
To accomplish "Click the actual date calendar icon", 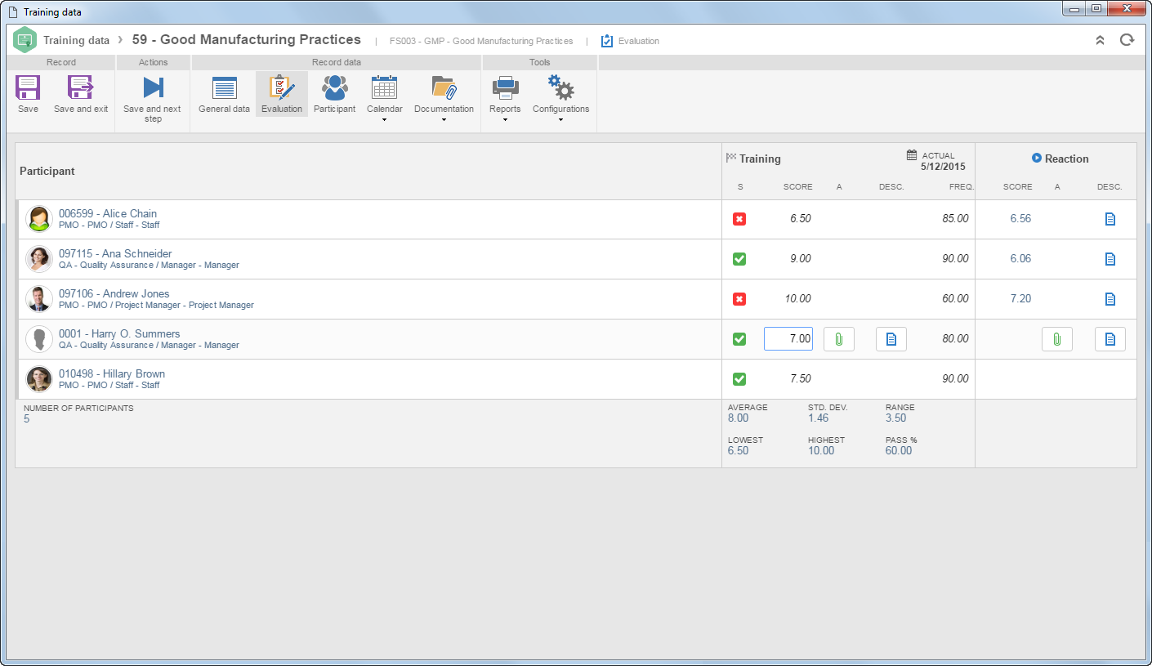I will 912,154.
